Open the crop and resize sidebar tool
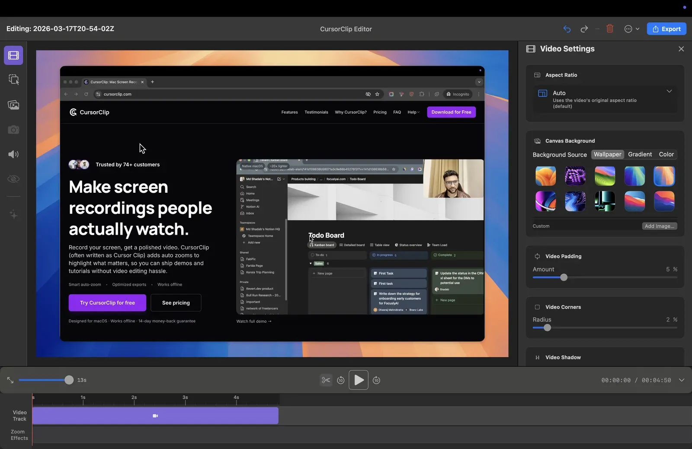This screenshot has height=449, width=692. click(x=13, y=80)
